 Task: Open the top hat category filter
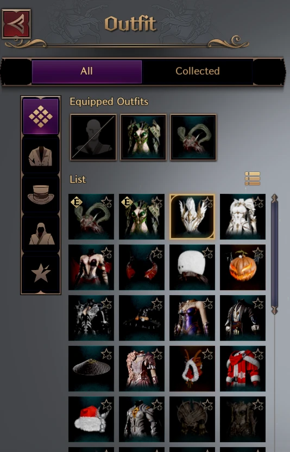coord(41,194)
